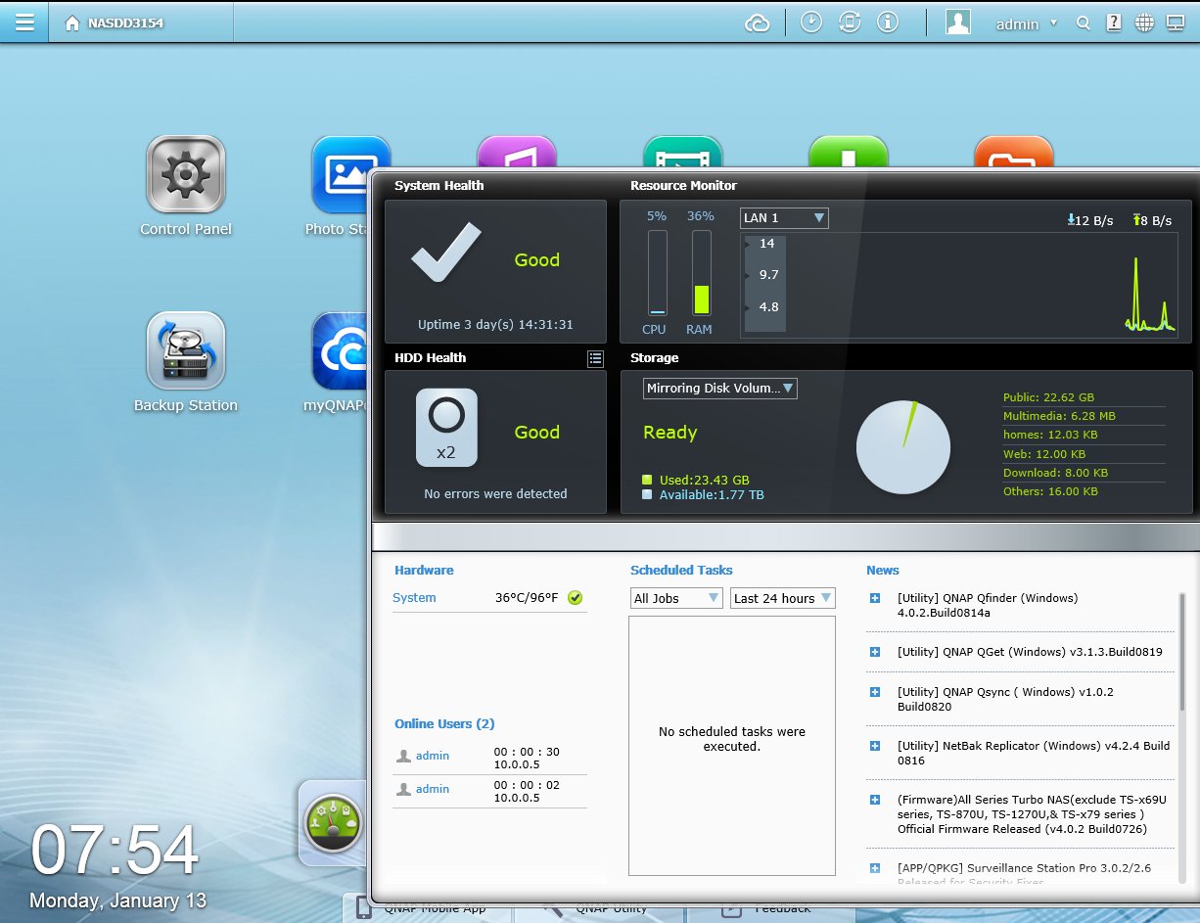Open the HDD Health details list icon
The width and height of the screenshot is (1200, 923).
click(x=595, y=358)
